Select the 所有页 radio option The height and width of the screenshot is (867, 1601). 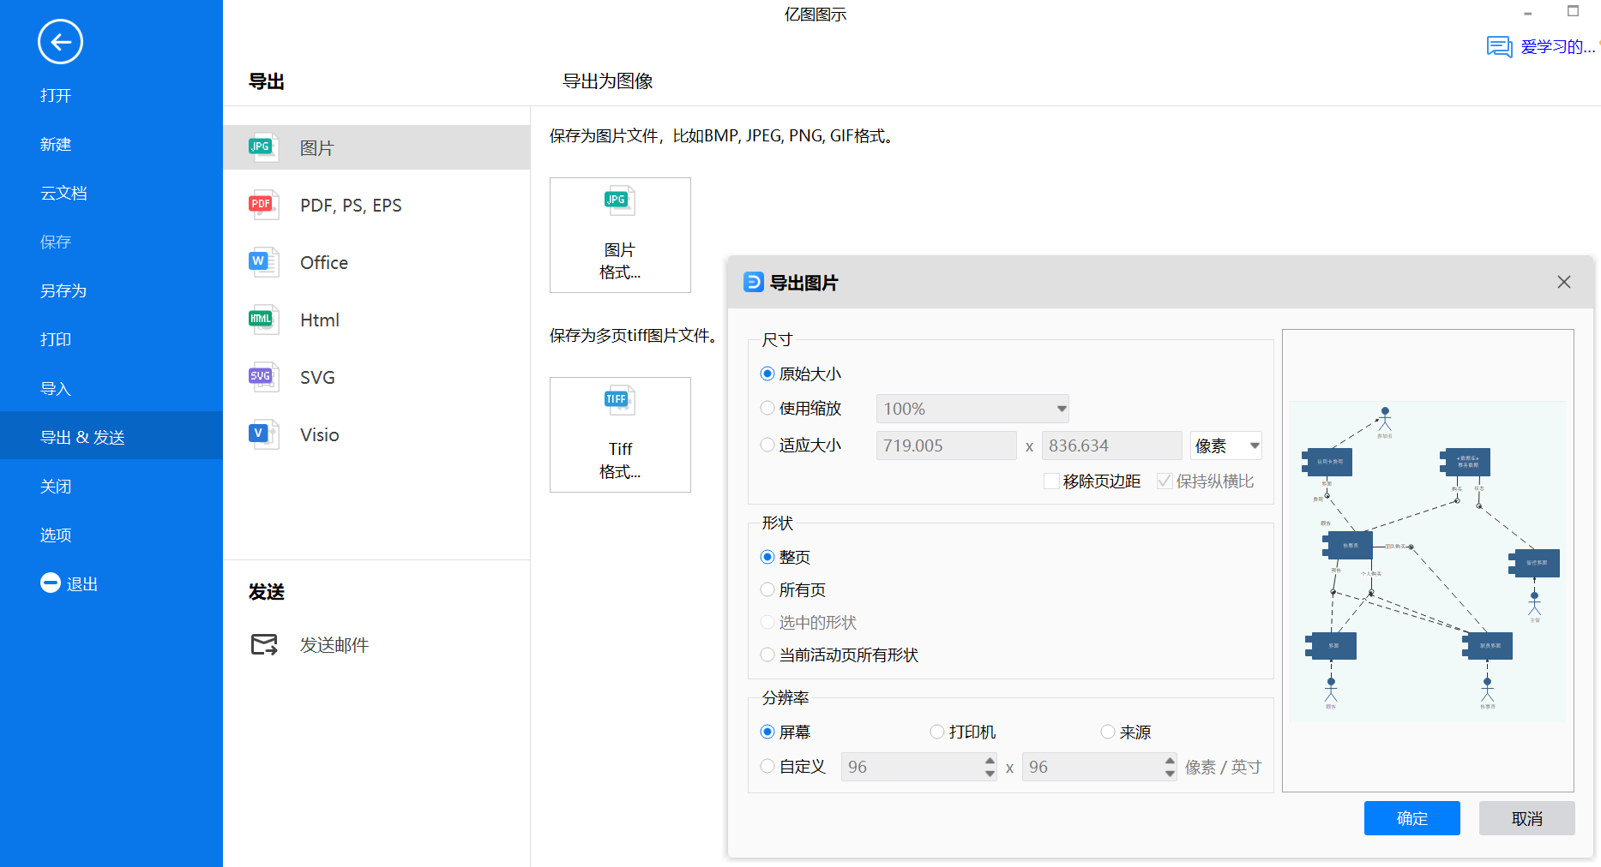pyautogui.click(x=767, y=589)
